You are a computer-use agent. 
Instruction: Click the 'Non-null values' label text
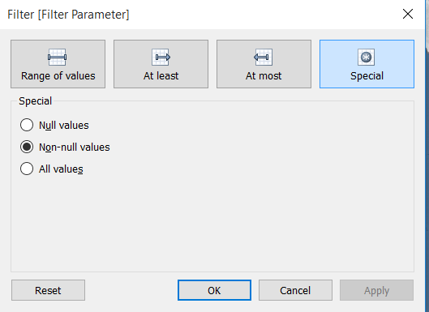[x=74, y=147]
